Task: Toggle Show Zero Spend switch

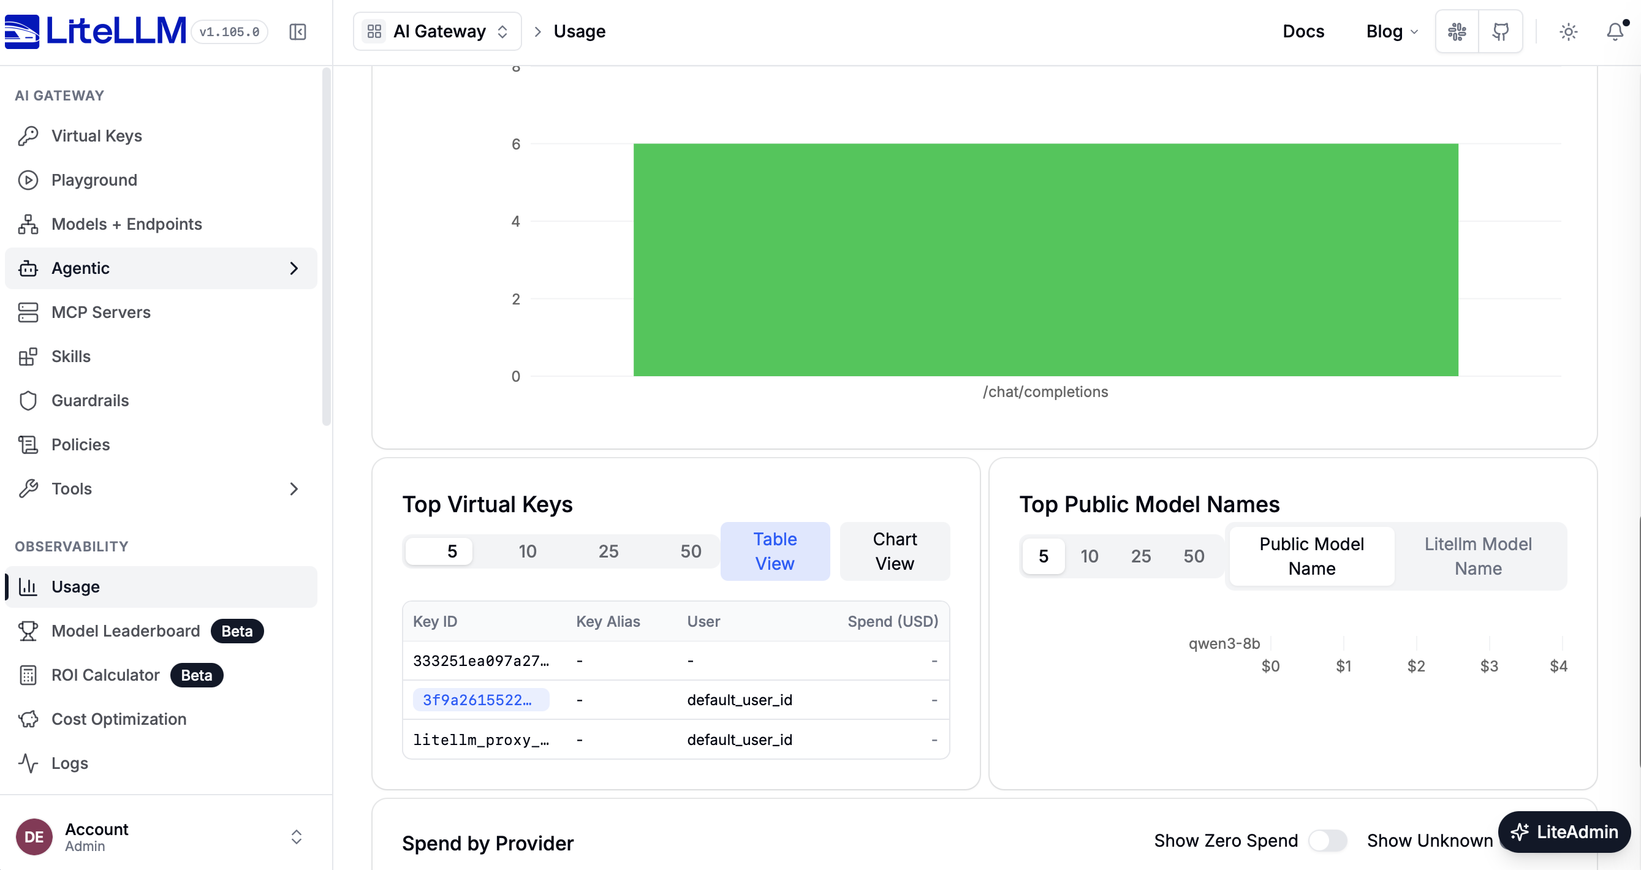Action: pos(1328,841)
